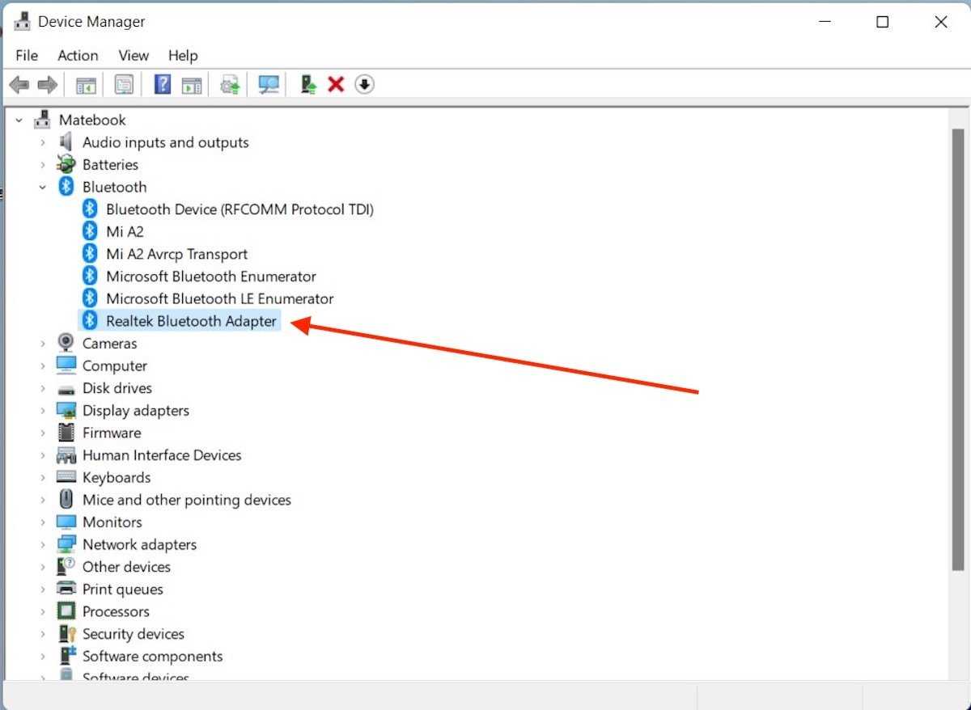
Task: Click the Disable device down-arrow icon
Action: [365, 85]
